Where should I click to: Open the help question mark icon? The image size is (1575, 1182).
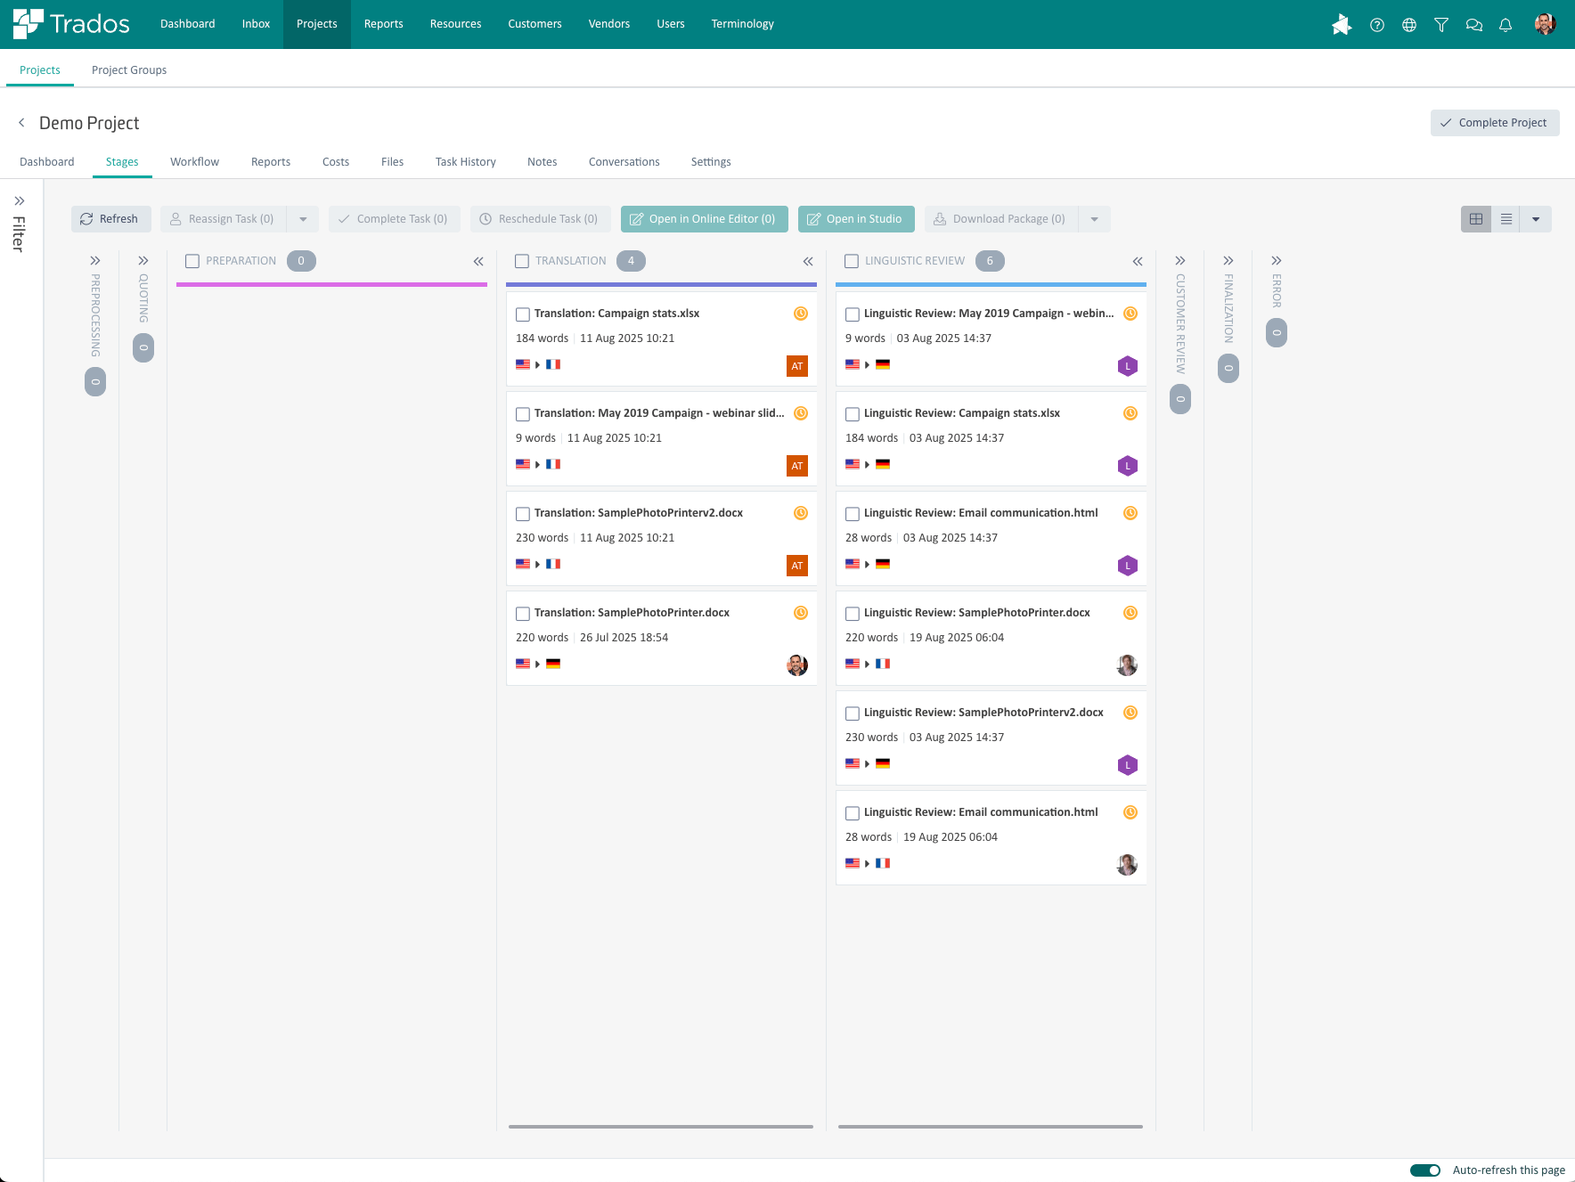pyautogui.click(x=1377, y=25)
